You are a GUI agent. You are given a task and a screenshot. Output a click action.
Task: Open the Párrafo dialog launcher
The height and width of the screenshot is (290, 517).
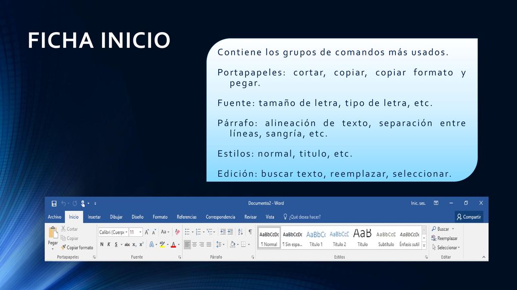point(253,257)
